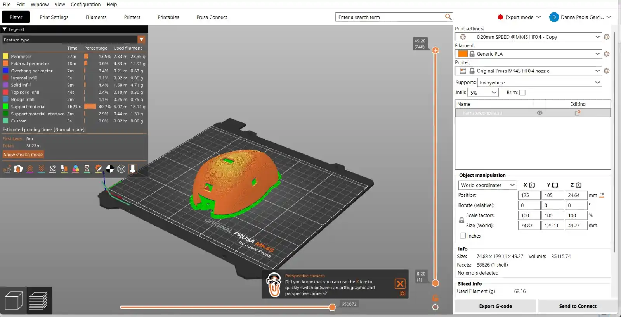Click the search magnifier icon
The width and height of the screenshot is (621, 317).
coord(448,17)
